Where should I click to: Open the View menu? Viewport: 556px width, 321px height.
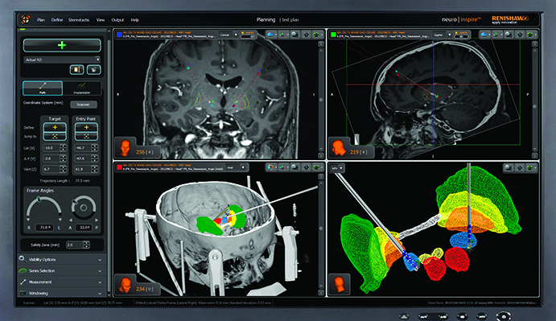[x=101, y=20]
